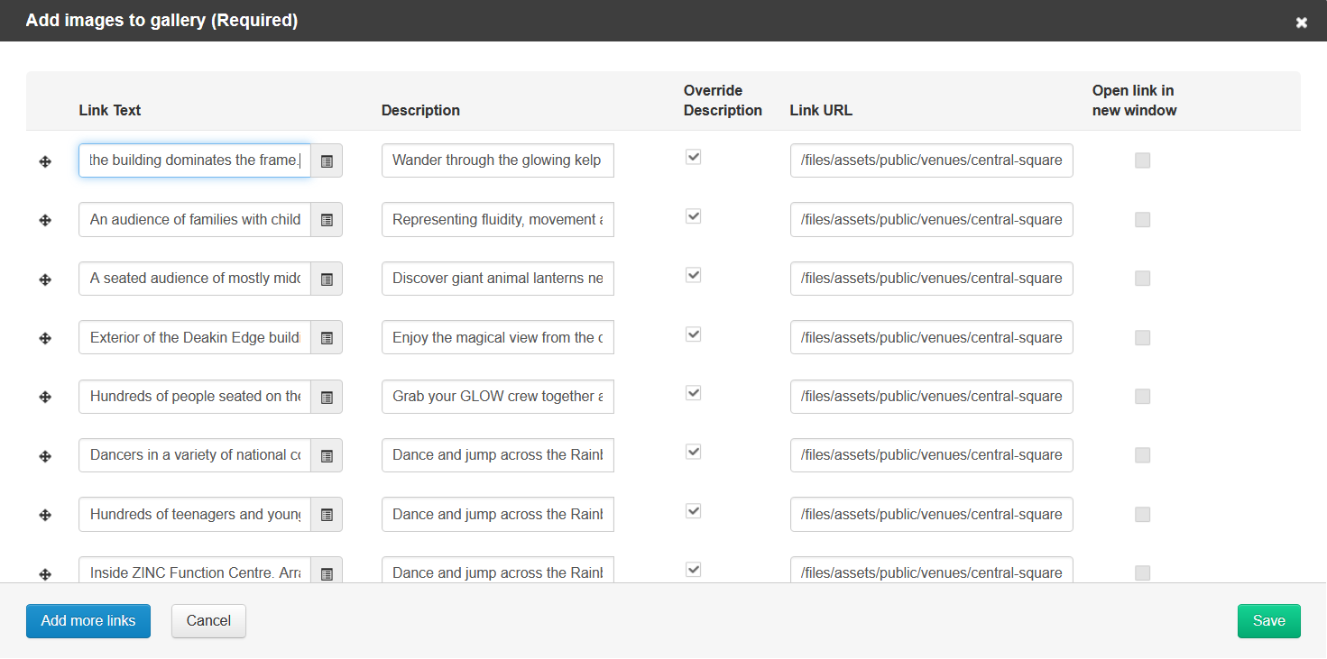
Task: Click the 'Add more links' button
Action: click(x=88, y=621)
